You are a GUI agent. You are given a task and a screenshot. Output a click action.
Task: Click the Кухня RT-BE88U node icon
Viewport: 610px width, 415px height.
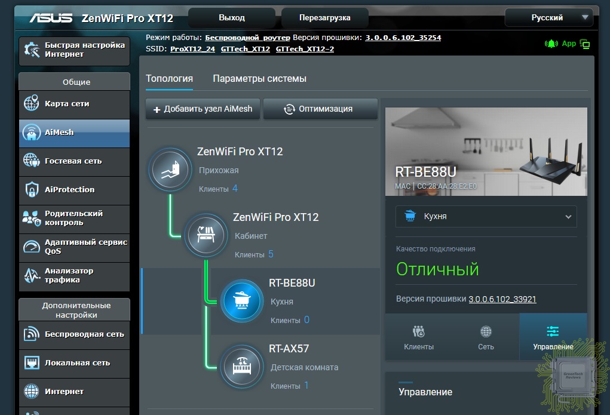(x=242, y=301)
